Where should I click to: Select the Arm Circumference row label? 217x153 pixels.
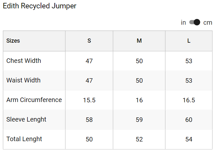[x=34, y=100]
